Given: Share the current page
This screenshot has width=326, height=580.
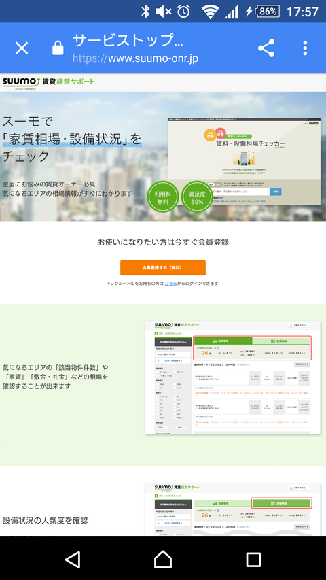Looking at the screenshot, I should [x=266, y=48].
